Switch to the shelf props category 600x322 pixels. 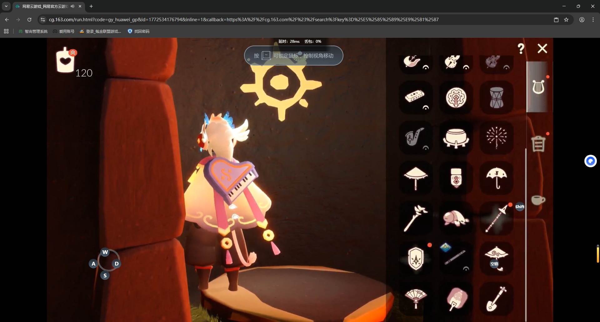click(x=538, y=144)
